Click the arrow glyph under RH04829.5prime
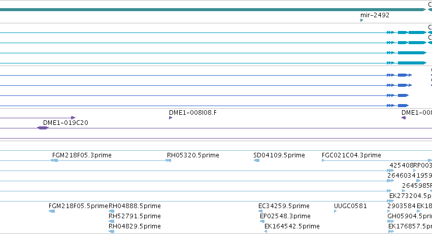This screenshot has height=234, width=432. point(111,231)
